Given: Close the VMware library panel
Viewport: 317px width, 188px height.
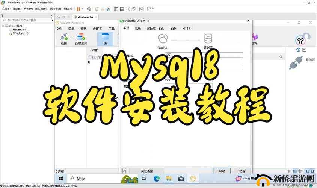Looking at the screenshot, I should coord(52,15).
